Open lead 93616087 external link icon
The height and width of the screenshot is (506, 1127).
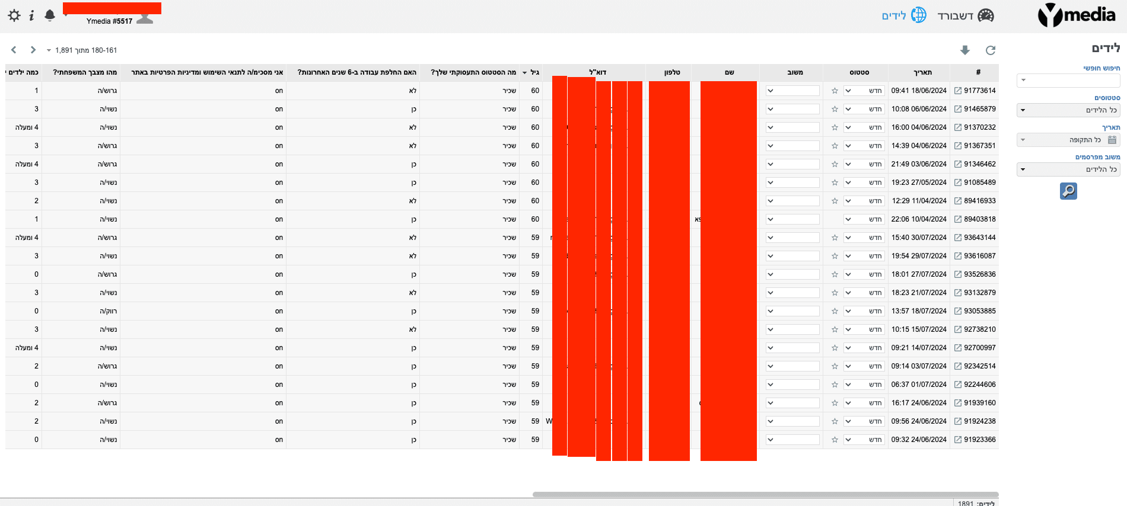[958, 256]
